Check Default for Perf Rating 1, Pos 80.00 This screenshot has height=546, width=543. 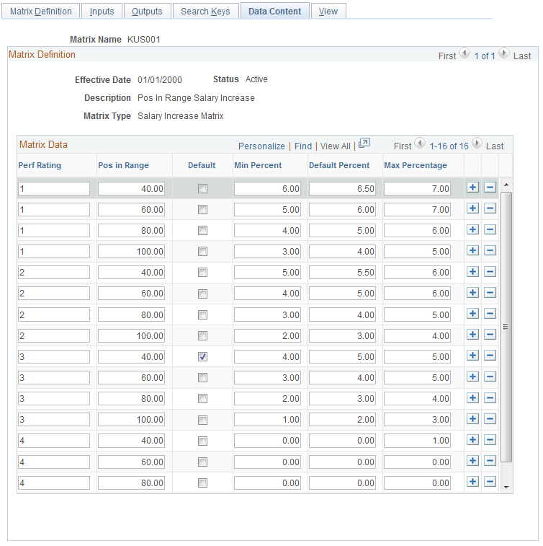(x=202, y=231)
